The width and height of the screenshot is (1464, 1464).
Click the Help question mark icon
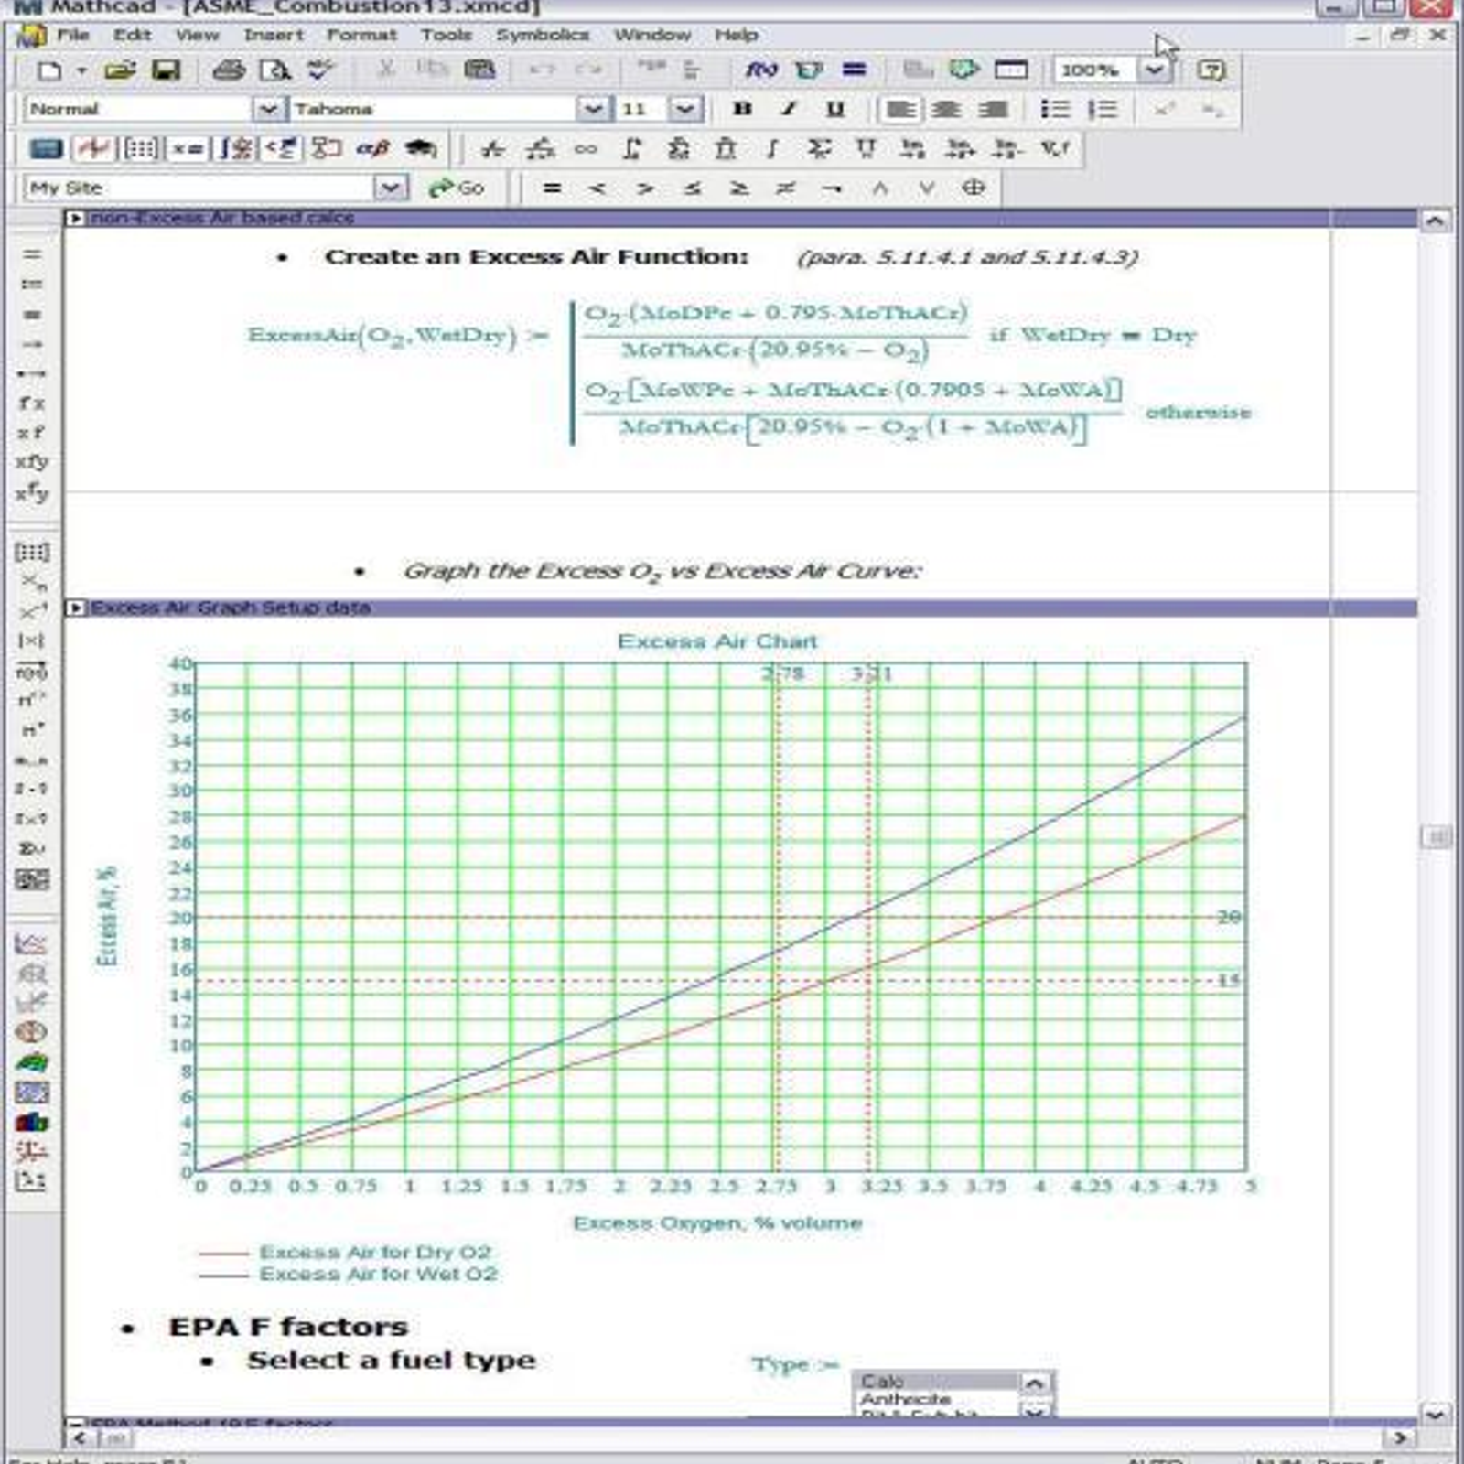click(x=1211, y=70)
